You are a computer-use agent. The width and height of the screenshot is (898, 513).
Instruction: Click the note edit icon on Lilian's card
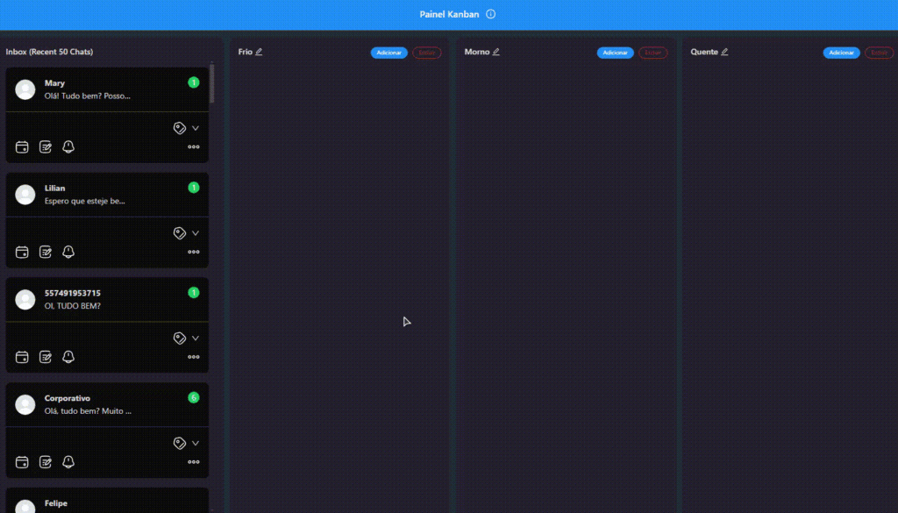46,252
